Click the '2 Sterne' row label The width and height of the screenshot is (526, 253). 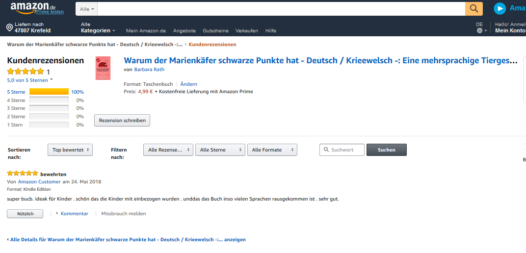(x=16, y=117)
